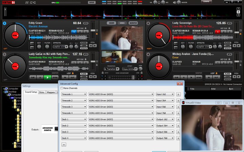Click the loop lock icon on deck 3
Image resolution: width=244 pixels, height=152 pixels.
[73, 73]
